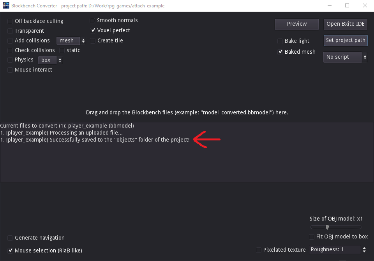Minimize the Blockbench Converter window
This screenshot has height=261, width=374.
[x=330, y=5]
